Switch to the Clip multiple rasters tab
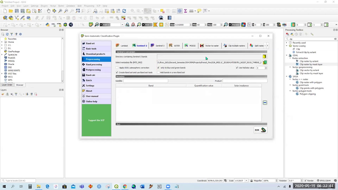 click(x=234, y=46)
